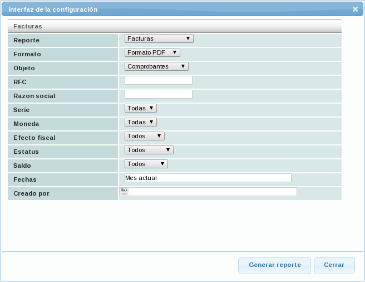Open the Objeto dropdown showing Comprobantes

coord(156,66)
